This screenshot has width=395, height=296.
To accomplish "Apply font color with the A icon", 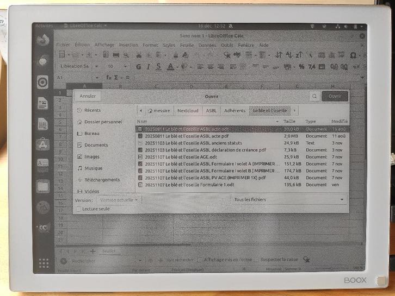I will click(x=170, y=67).
